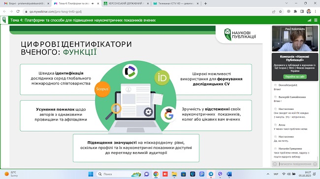
Task: Send the chat message with arrow icon
Action: [x=315, y=164]
